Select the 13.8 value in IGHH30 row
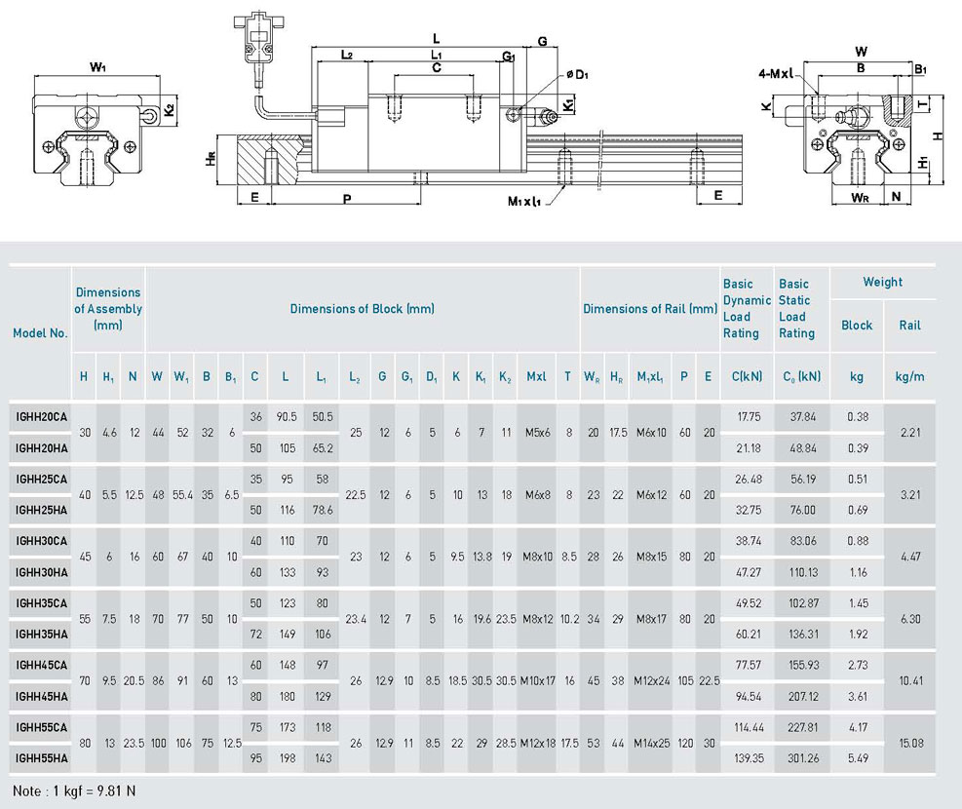The height and width of the screenshot is (809, 962). click(x=482, y=557)
